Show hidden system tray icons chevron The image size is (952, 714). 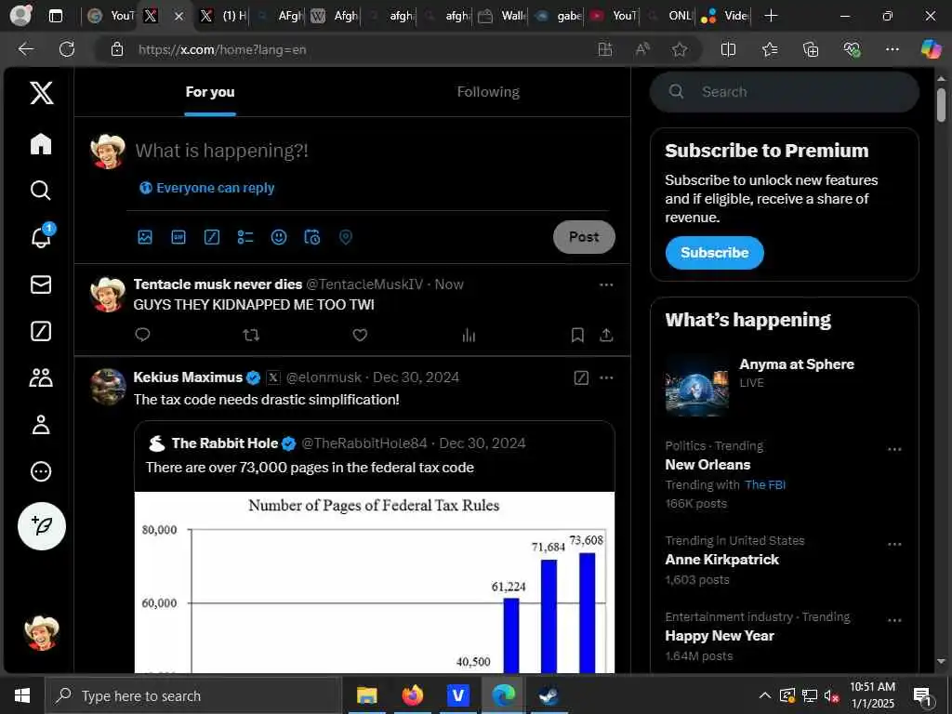tap(765, 695)
